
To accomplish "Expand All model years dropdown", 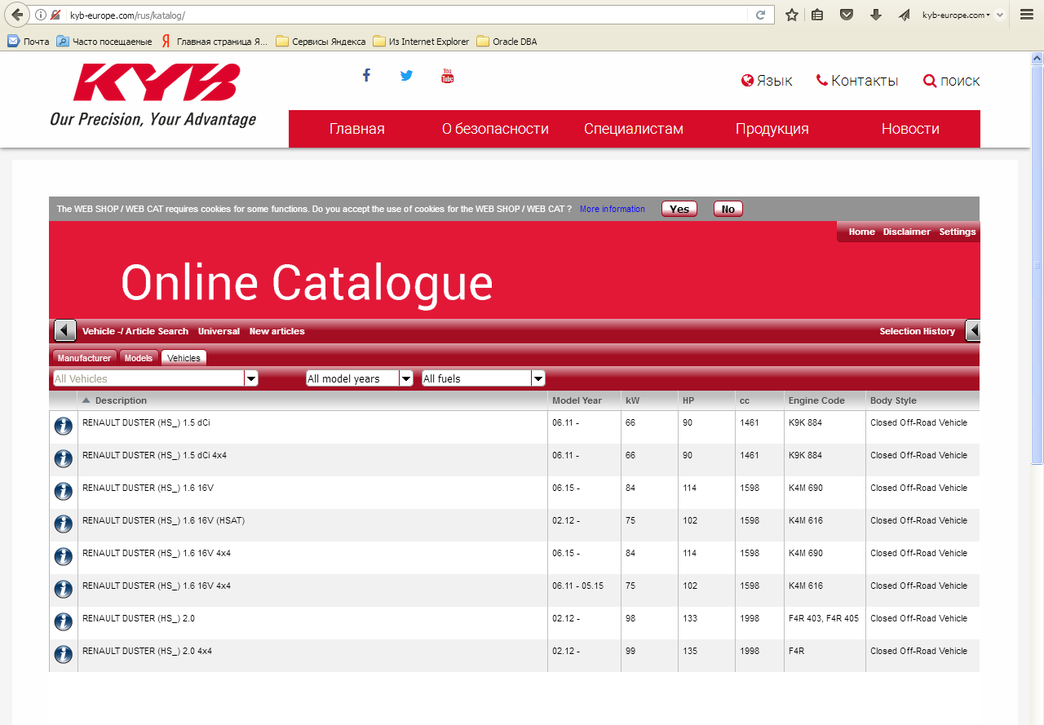I will pos(406,378).
